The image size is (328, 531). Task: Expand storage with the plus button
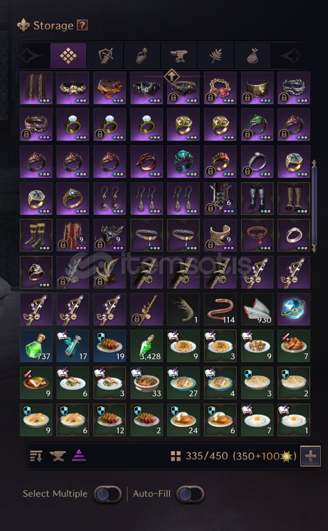310,456
